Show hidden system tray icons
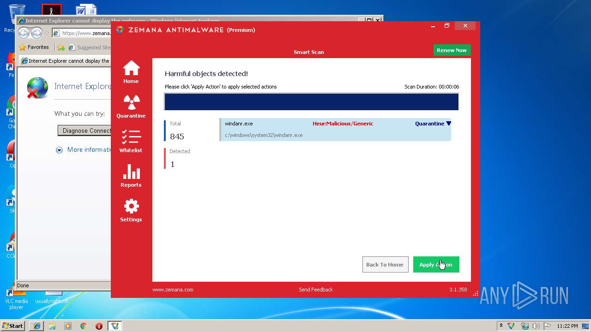This screenshot has height=332, width=591. point(501,326)
